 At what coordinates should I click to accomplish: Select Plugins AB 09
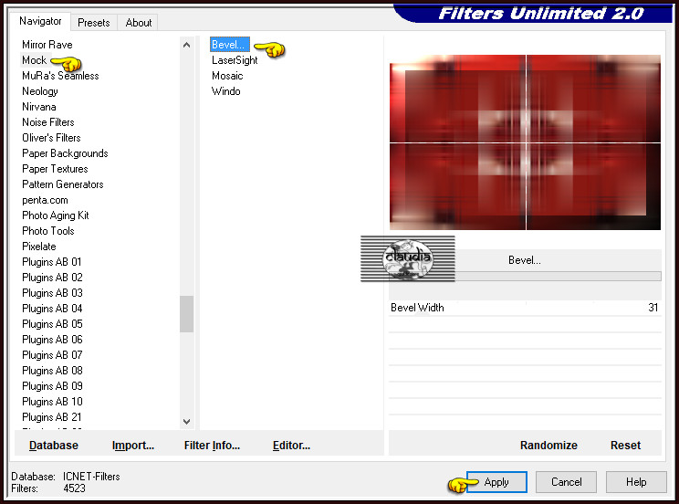tap(52, 386)
